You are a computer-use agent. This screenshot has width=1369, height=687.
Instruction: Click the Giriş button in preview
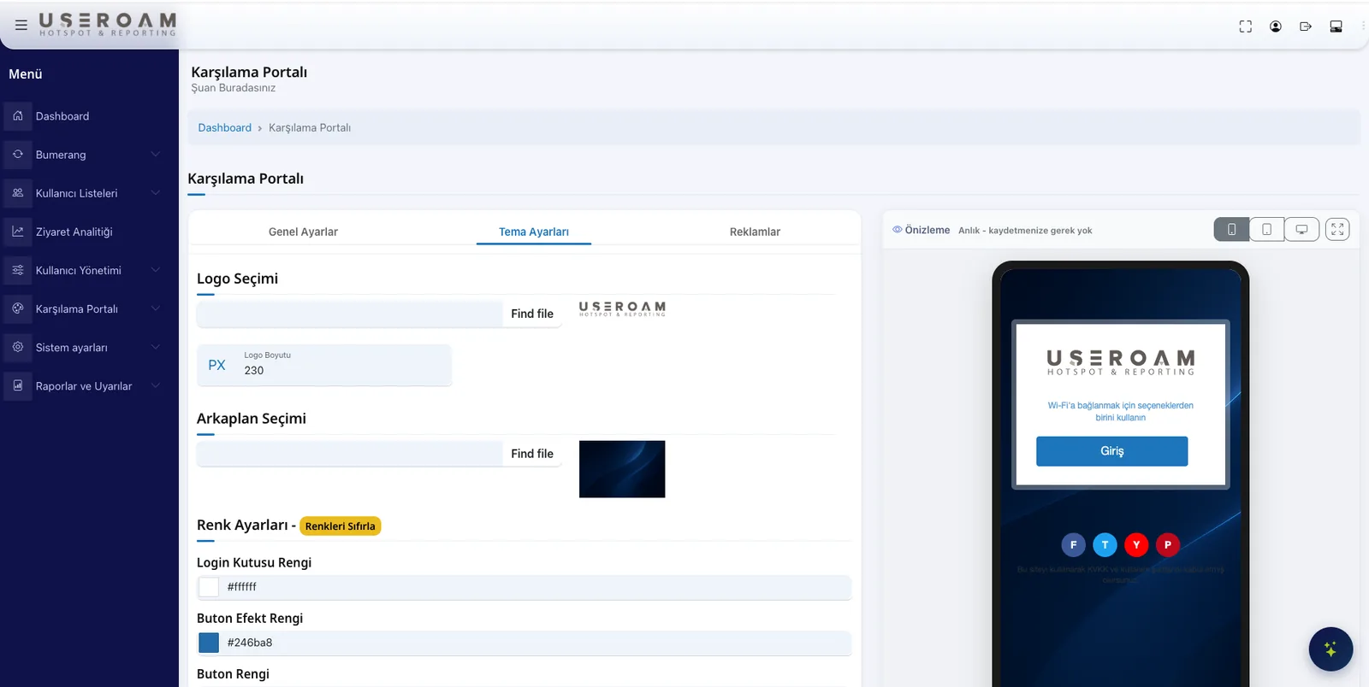(x=1112, y=451)
